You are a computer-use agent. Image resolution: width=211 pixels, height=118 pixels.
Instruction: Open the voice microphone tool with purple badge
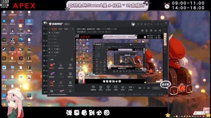pos(51,75)
